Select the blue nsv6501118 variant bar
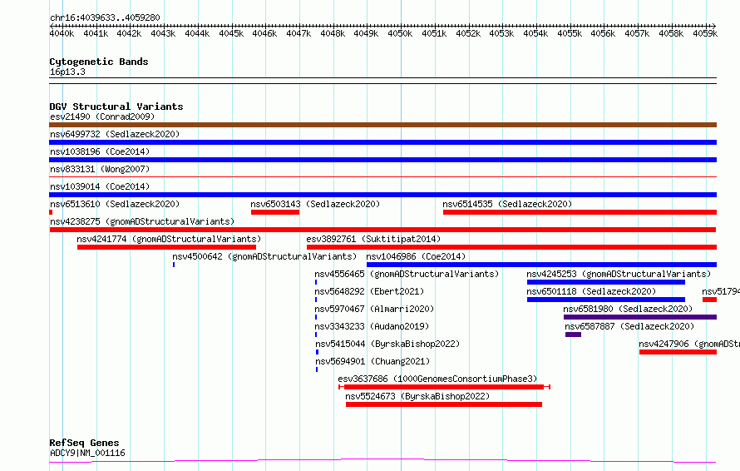The image size is (740, 471). (606, 300)
